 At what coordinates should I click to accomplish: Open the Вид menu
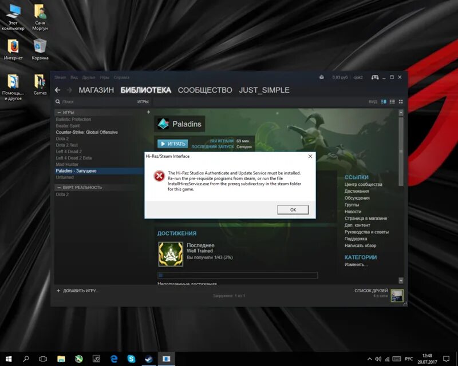[74, 77]
